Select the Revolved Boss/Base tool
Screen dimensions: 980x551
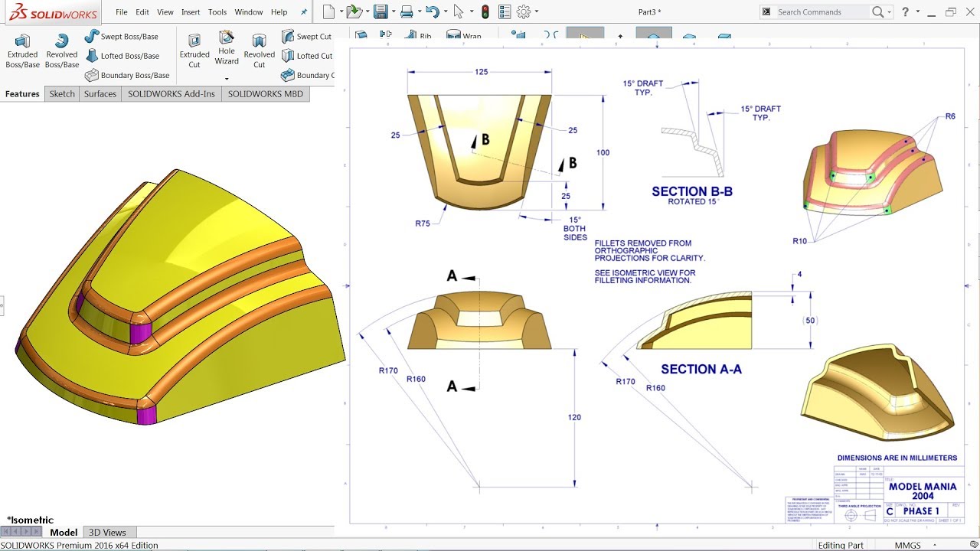point(62,51)
